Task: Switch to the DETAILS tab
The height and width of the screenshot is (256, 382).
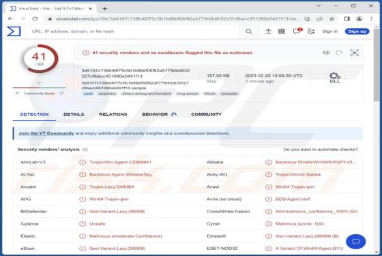Action: click(x=74, y=114)
